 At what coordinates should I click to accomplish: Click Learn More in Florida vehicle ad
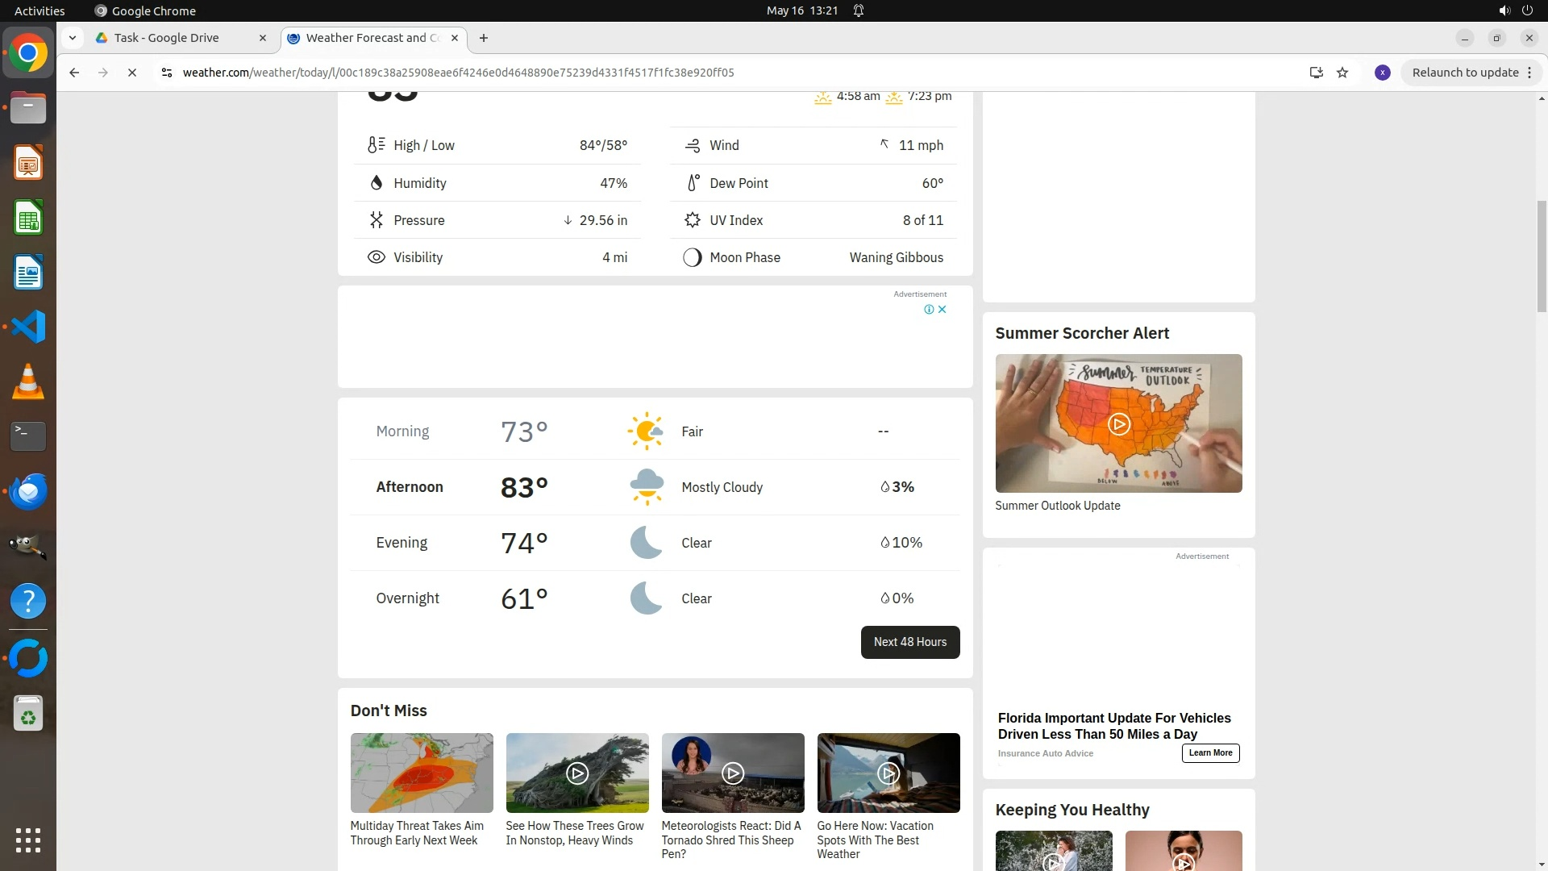(x=1210, y=753)
